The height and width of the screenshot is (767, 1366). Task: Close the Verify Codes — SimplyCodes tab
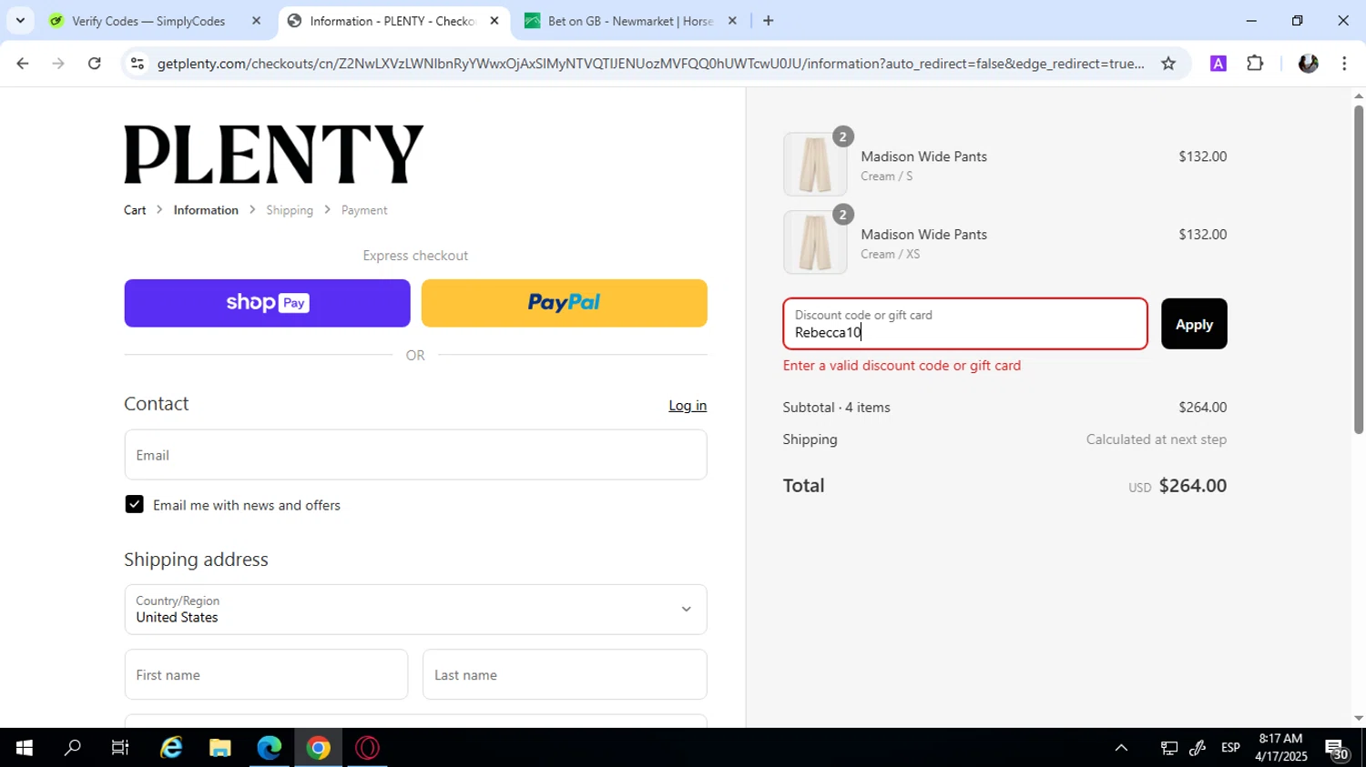[x=256, y=20]
